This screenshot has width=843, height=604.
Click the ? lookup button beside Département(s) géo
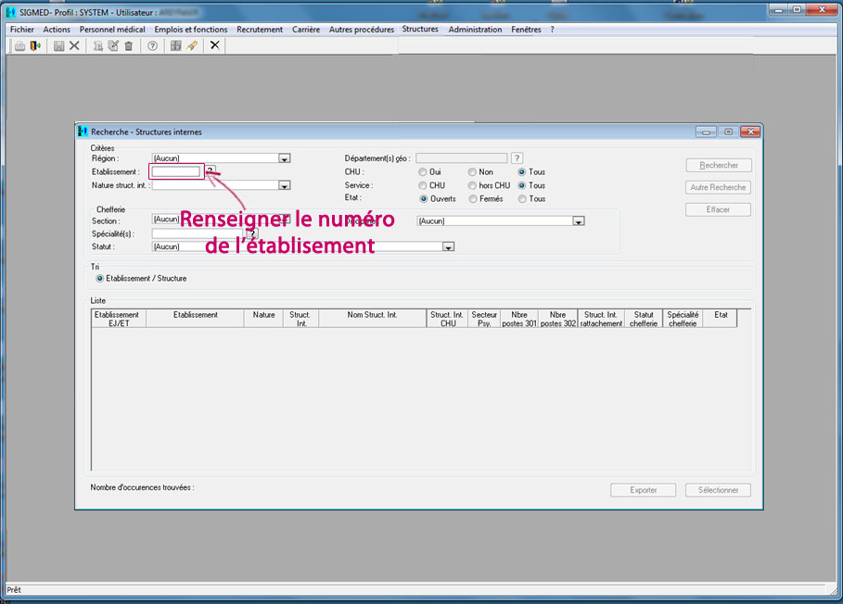517,157
